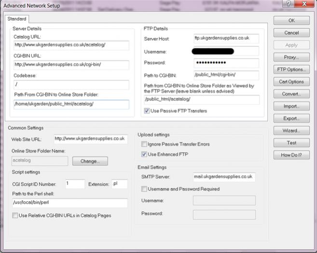Click the SMTP Server input field

point(224,177)
